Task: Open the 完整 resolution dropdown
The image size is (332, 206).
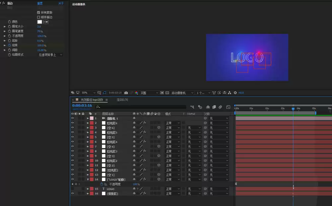Action: click(149, 93)
